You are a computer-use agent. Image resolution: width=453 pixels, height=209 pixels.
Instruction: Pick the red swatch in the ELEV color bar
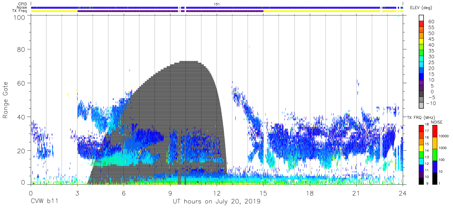(421, 24)
